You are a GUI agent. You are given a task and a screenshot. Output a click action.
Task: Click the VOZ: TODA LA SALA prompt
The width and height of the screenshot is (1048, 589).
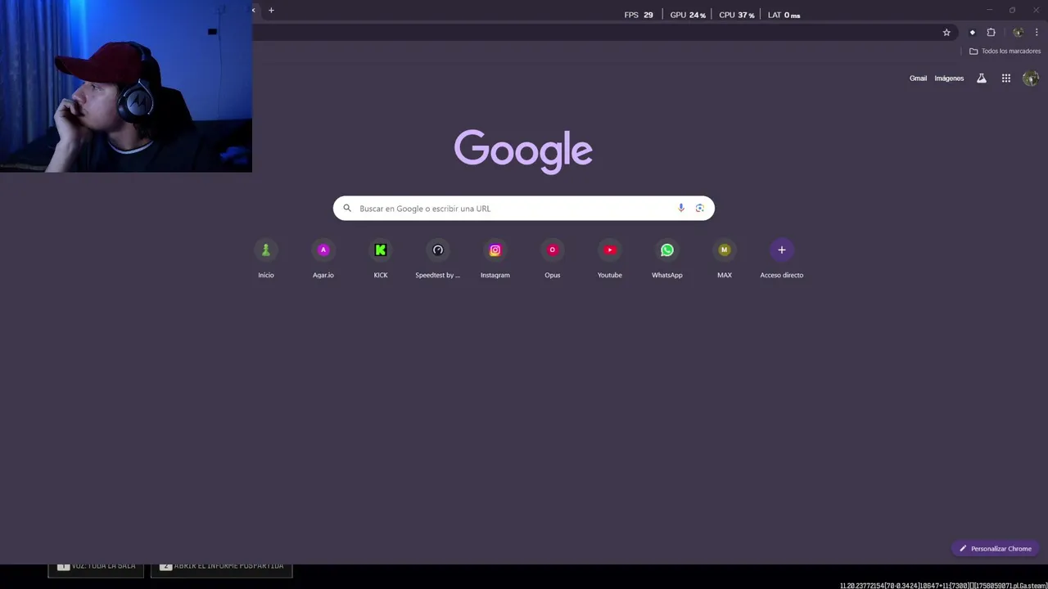click(96, 566)
